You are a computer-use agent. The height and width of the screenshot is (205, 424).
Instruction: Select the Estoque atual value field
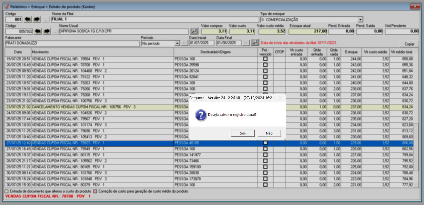[x=308, y=31]
